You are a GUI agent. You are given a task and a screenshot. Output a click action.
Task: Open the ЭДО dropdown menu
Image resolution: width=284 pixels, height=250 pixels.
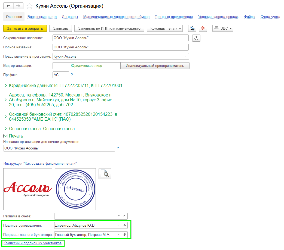coord(223,28)
